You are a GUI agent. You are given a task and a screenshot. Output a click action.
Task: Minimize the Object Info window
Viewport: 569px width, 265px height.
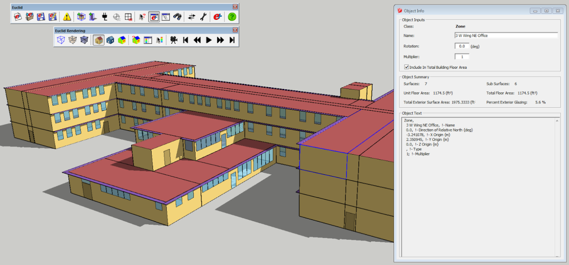click(x=536, y=11)
